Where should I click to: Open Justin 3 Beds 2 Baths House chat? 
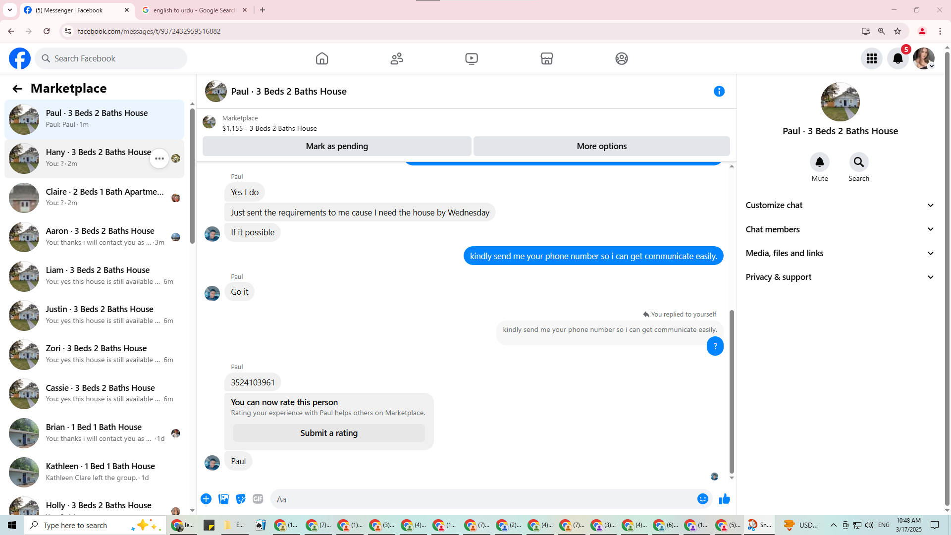(94, 315)
